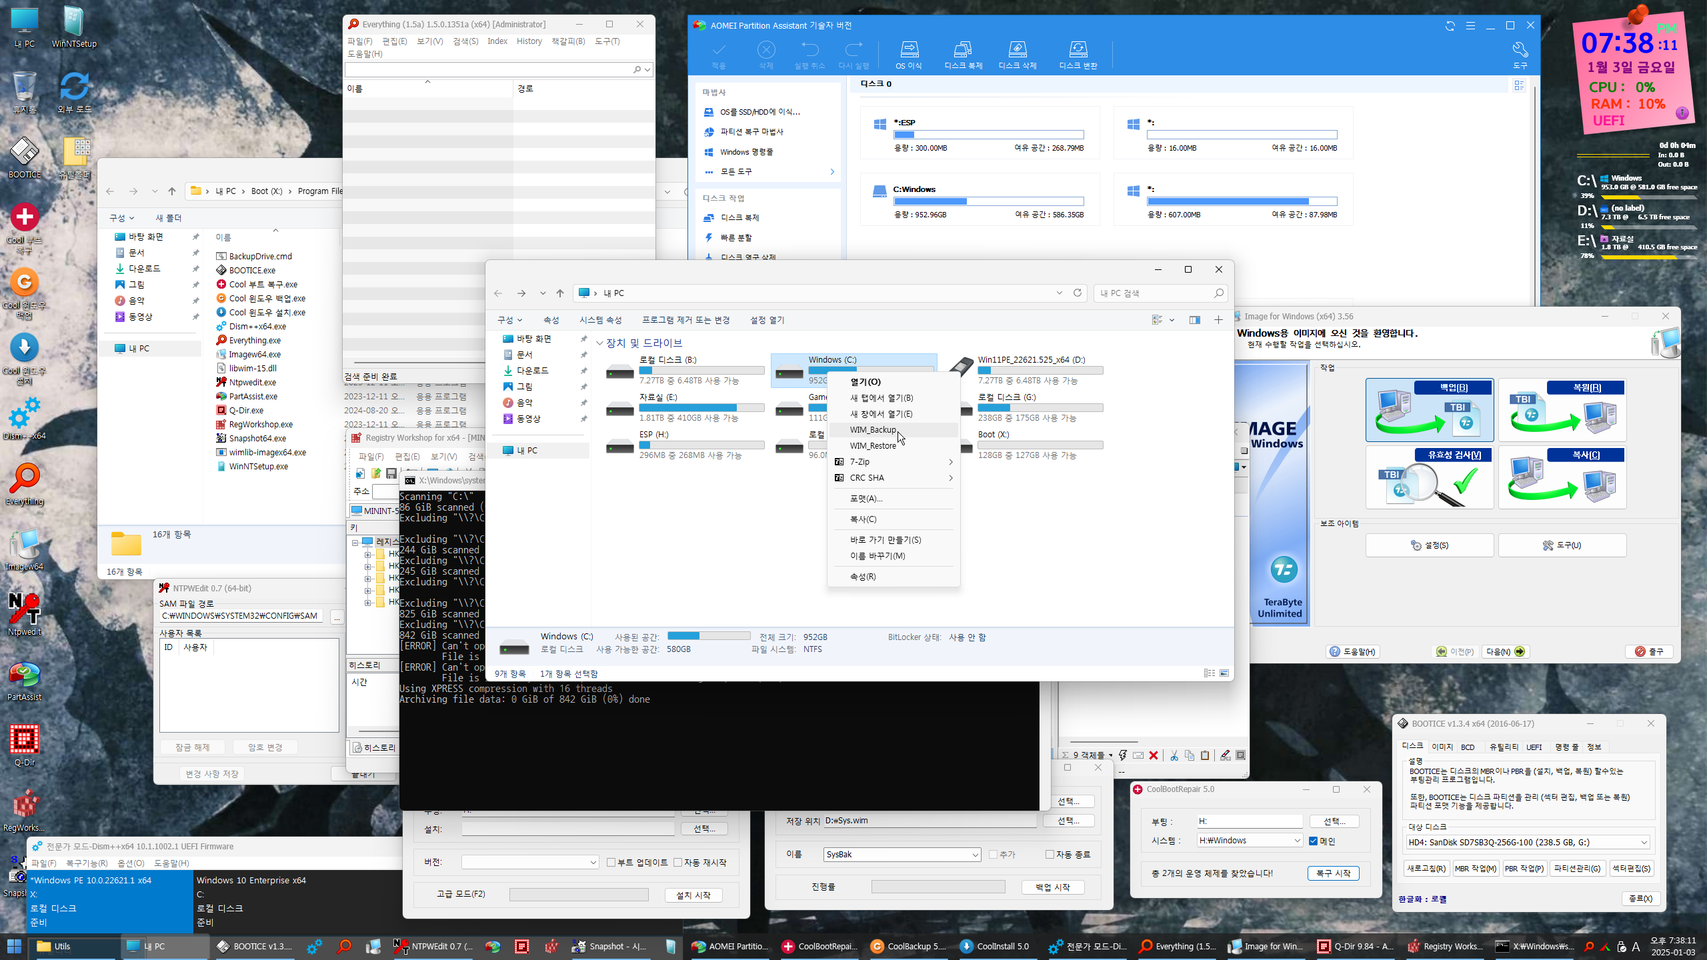
Task: Click the C:Windows usage bar in AOMEI
Action: click(988, 201)
